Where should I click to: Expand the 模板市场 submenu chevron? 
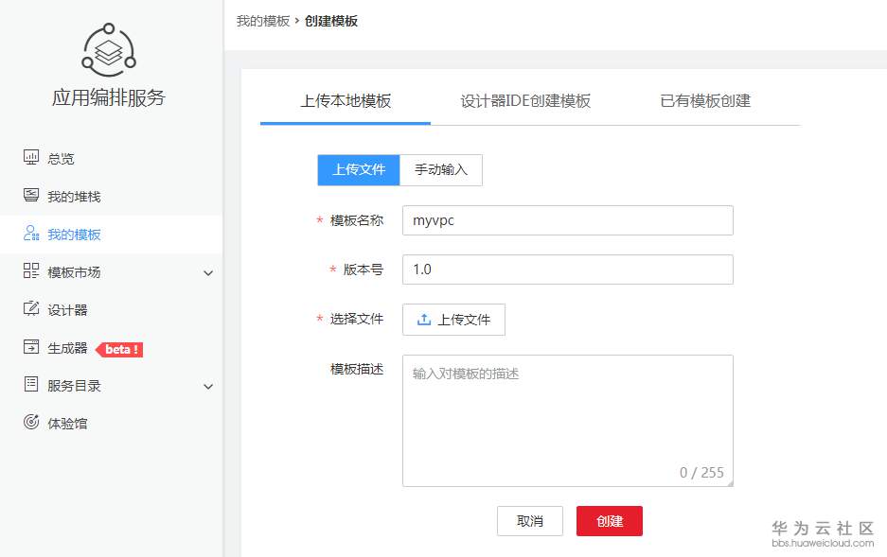click(208, 273)
